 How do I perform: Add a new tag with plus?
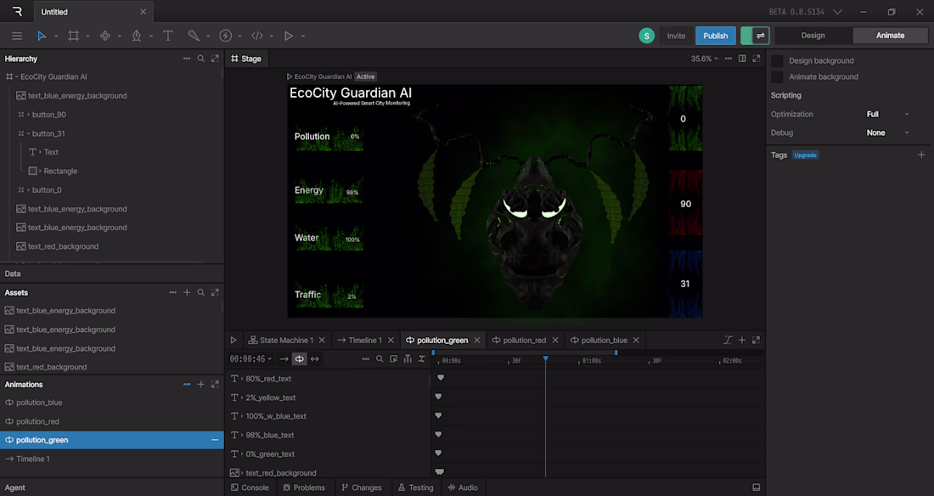tap(921, 155)
